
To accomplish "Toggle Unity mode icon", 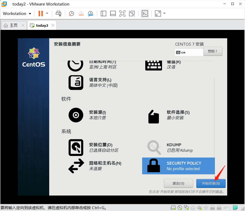I will click(x=132, y=13).
